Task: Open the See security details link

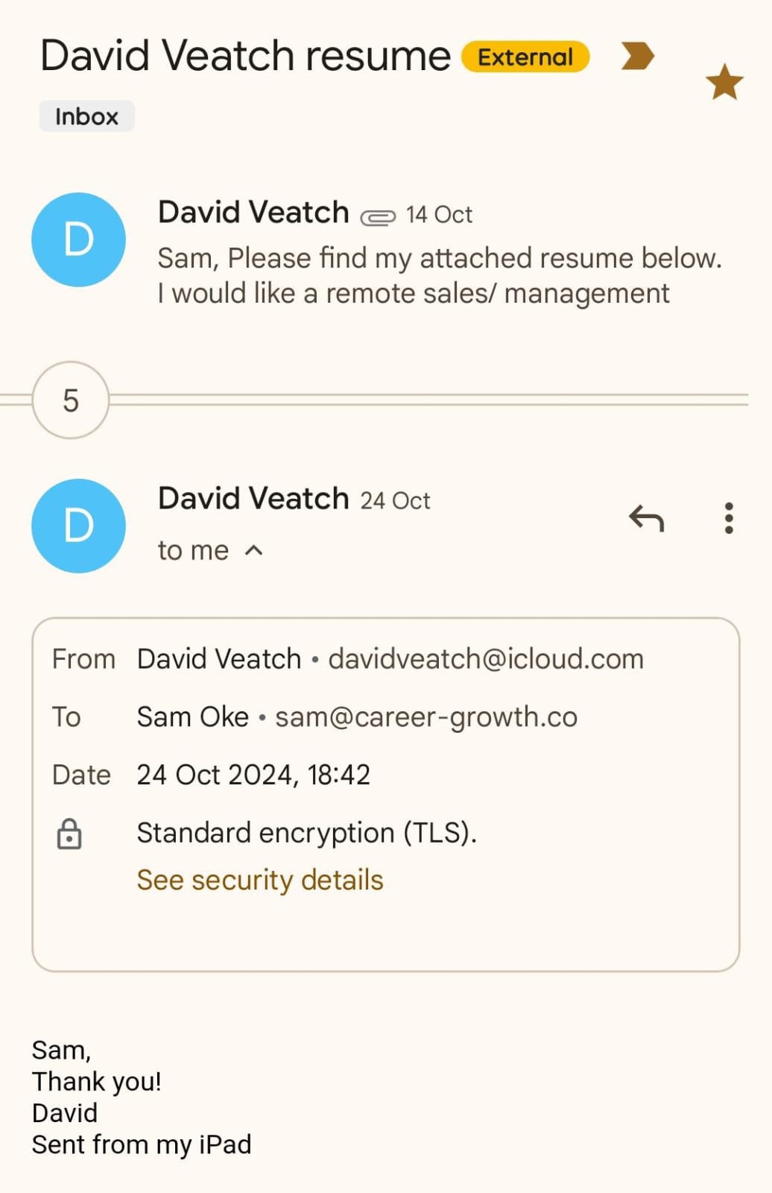Action: [260, 881]
